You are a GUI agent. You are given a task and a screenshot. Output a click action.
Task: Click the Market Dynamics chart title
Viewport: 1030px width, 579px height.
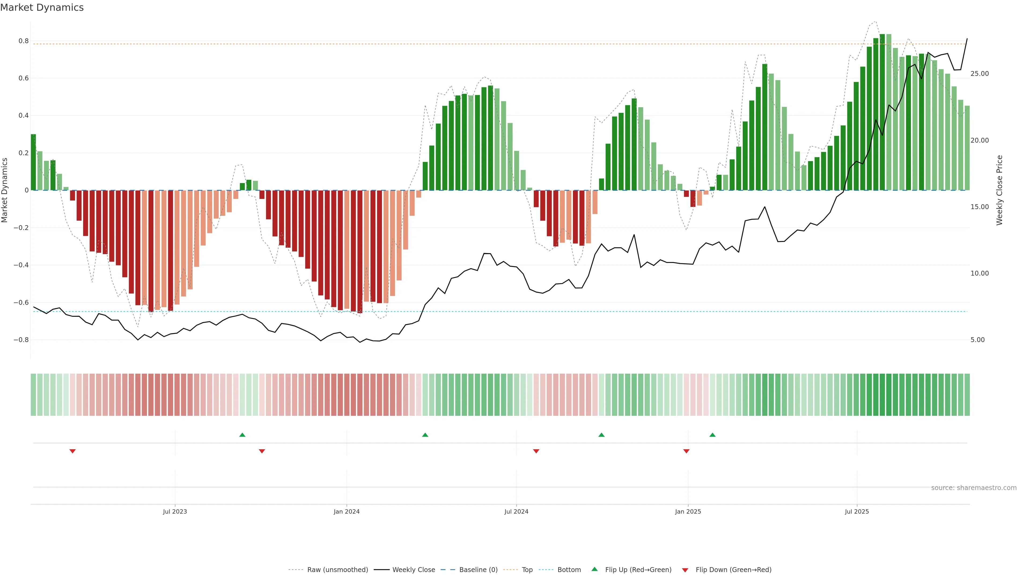[42, 8]
